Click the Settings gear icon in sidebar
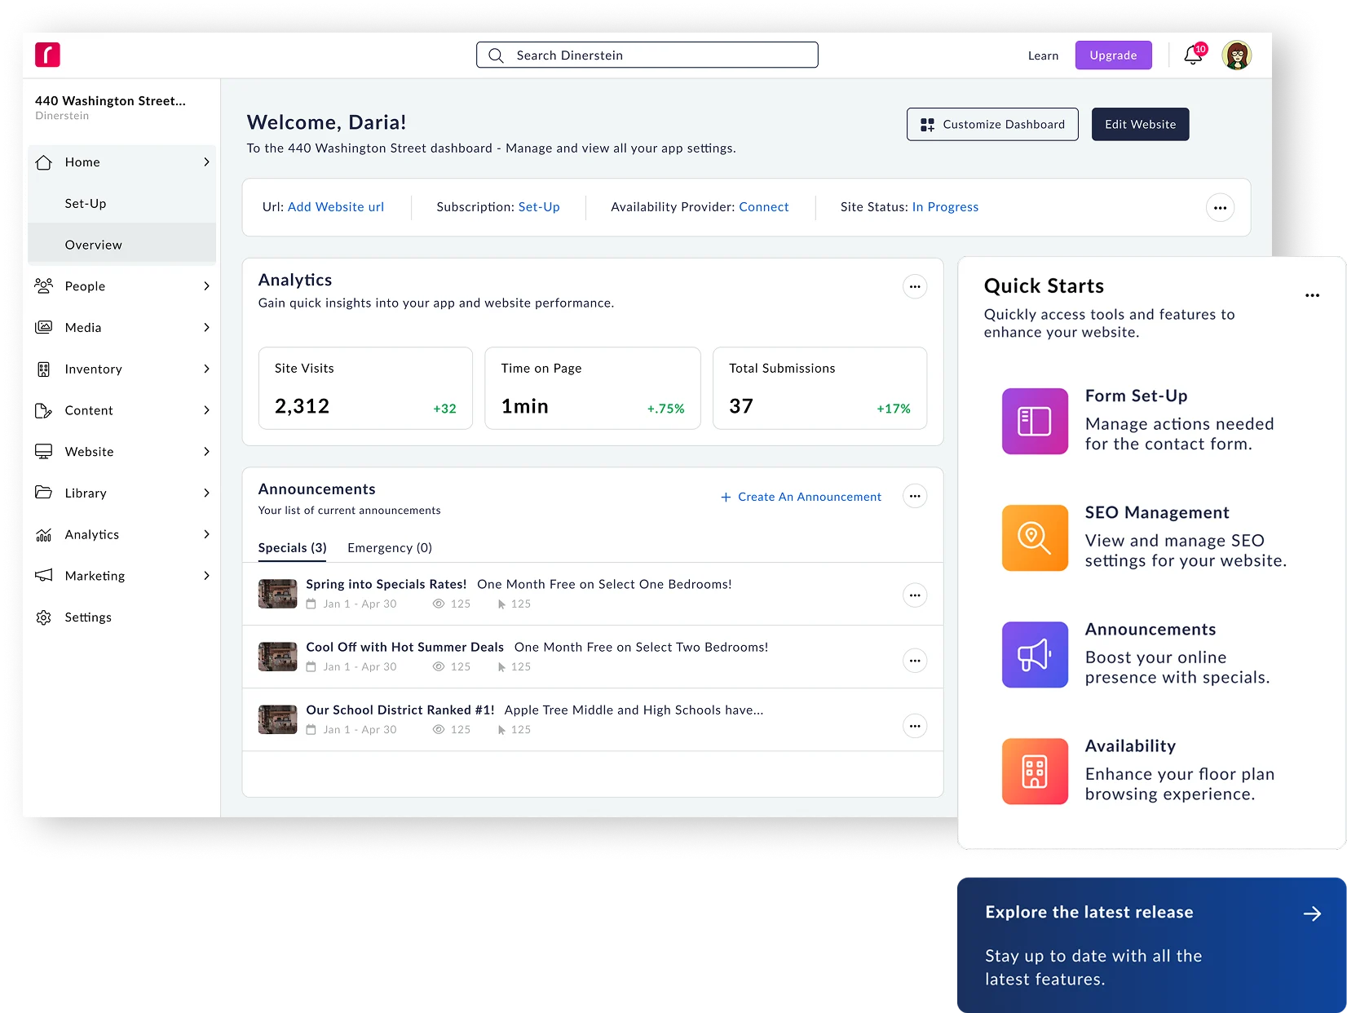The height and width of the screenshot is (1013, 1347). (x=44, y=617)
